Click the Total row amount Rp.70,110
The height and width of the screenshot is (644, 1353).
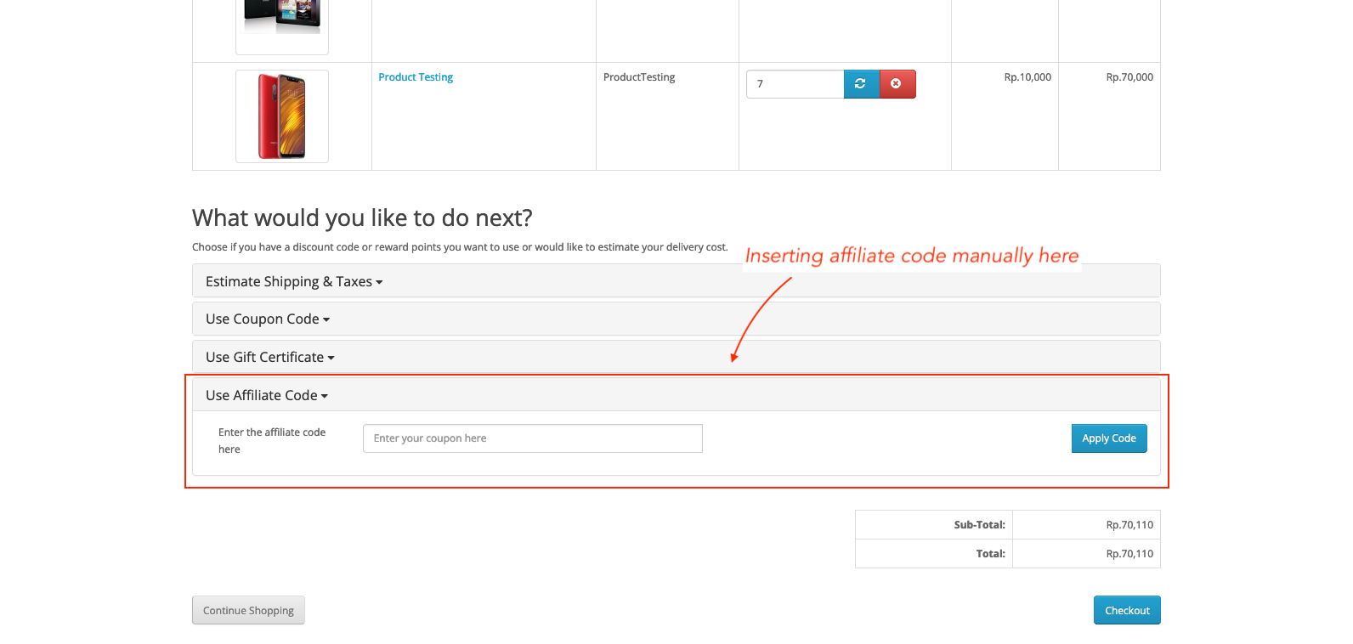pyautogui.click(x=1129, y=554)
